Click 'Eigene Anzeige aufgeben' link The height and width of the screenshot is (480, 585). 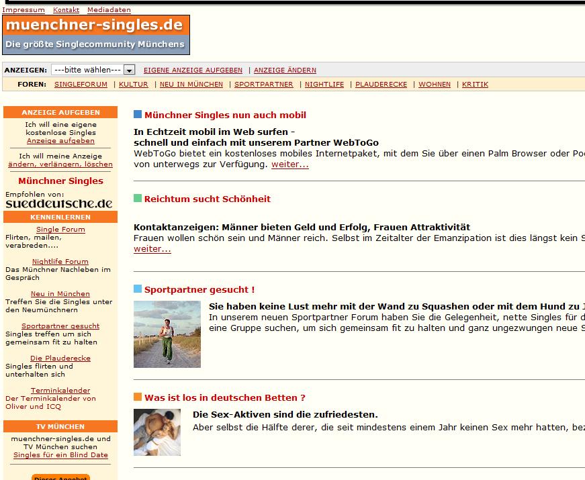tap(193, 70)
